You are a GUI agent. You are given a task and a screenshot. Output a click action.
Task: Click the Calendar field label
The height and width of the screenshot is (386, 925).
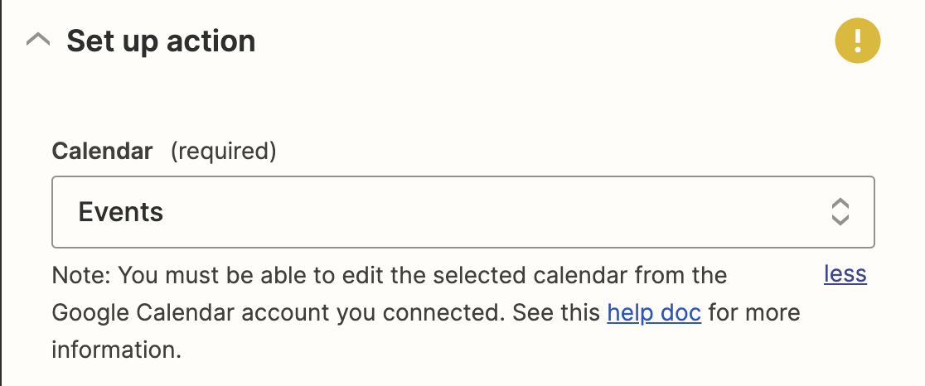[x=102, y=152]
